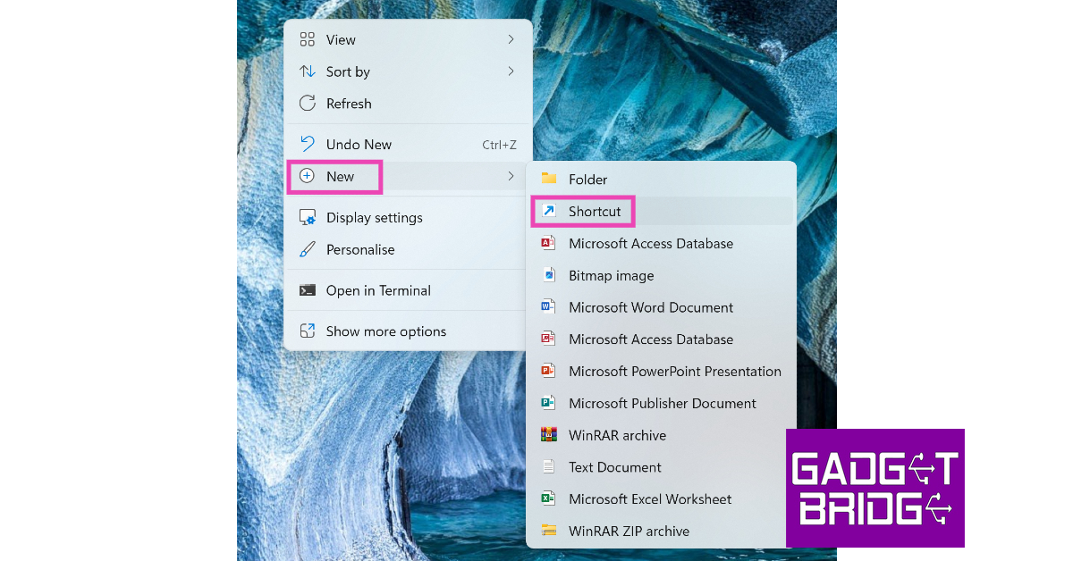Click the circular Refresh icon
Image resolution: width=1073 pixels, height=561 pixels.
[308, 104]
